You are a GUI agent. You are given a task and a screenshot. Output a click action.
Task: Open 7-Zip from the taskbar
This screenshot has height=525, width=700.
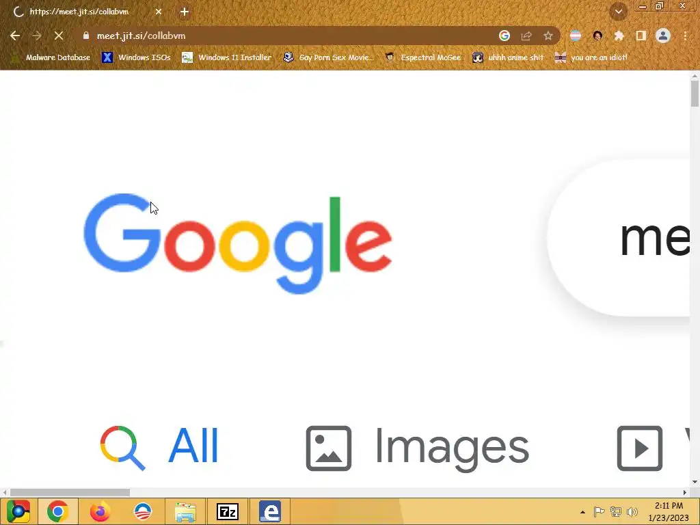[x=228, y=511]
